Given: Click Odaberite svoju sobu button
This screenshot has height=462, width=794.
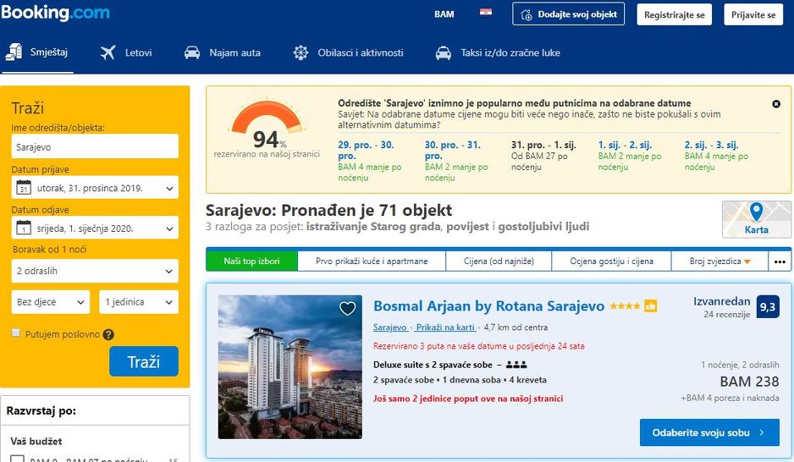Looking at the screenshot, I should pyautogui.click(x=709, y=432).
